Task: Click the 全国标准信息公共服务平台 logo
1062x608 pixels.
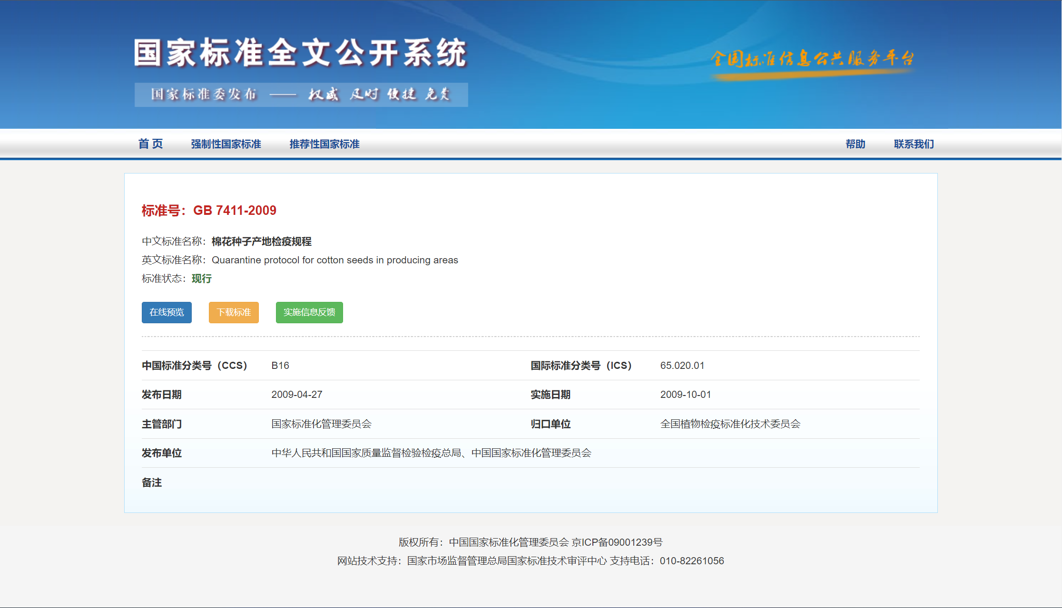Action: pyautogui.click(x=812, y=59)
